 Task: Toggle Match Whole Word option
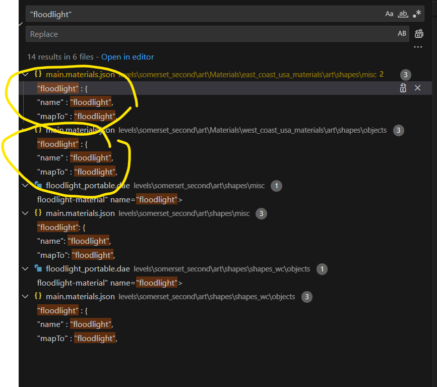click(403, 14)
